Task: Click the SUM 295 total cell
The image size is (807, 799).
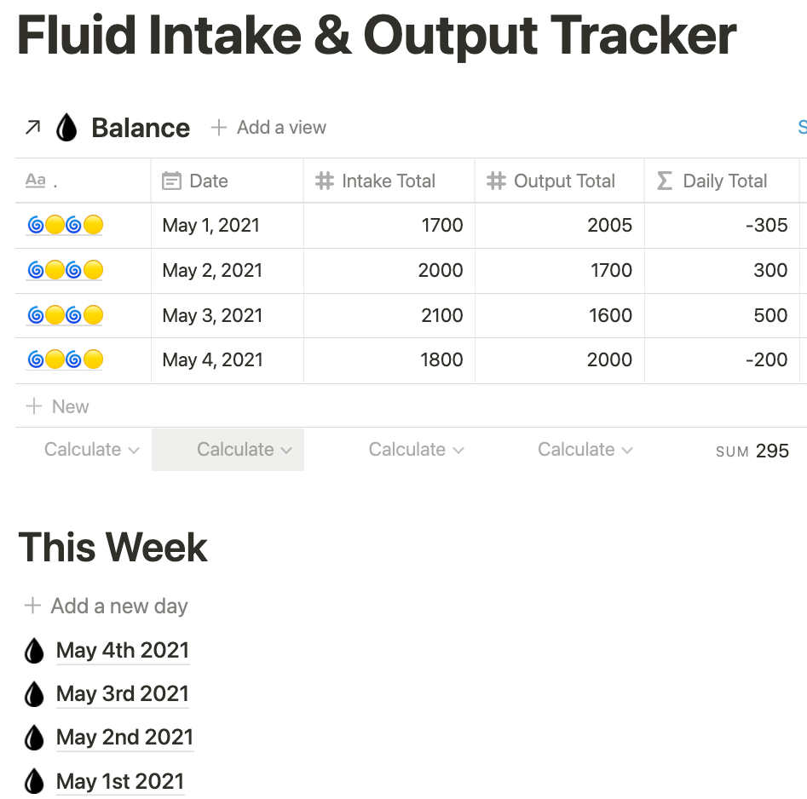Action: tap(752, 451)
